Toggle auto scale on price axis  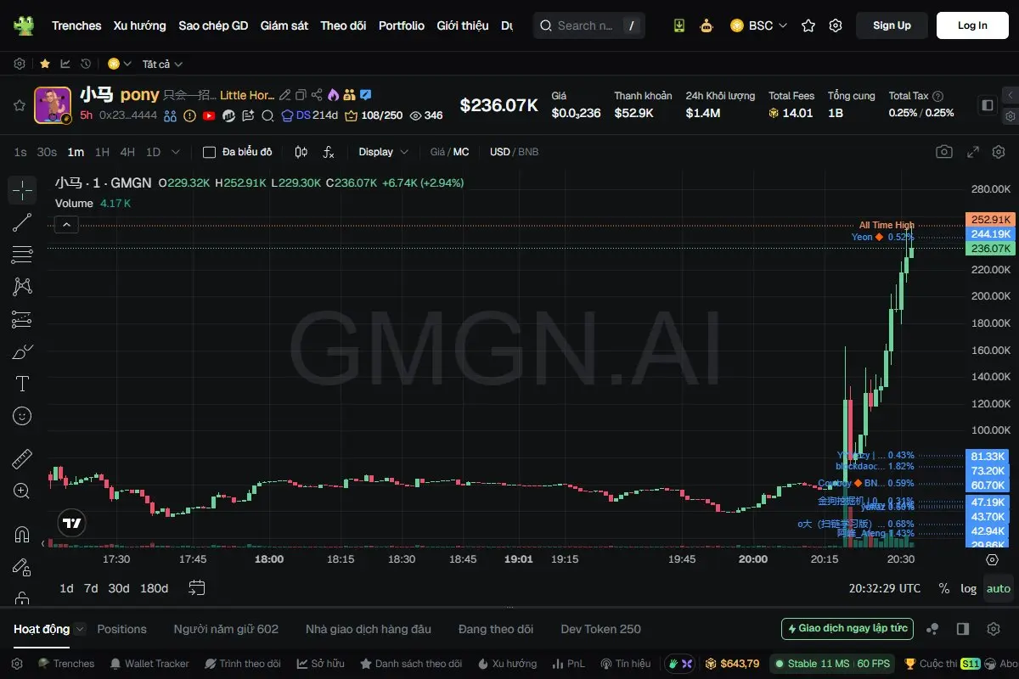click(999, 588)
